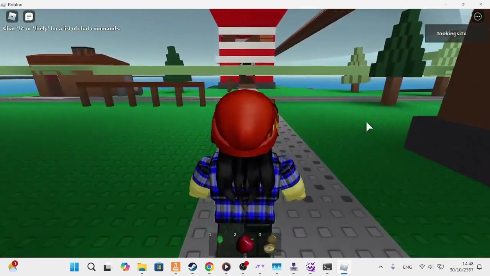Screen dimensions: 490x276
Task: Open the terminal app on the taskbar
Action: tap(327, 267)
